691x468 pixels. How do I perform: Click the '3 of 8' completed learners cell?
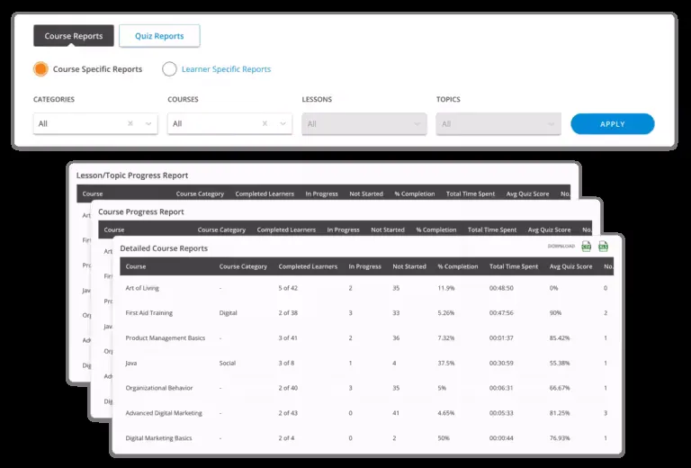[x=286, y=363]
